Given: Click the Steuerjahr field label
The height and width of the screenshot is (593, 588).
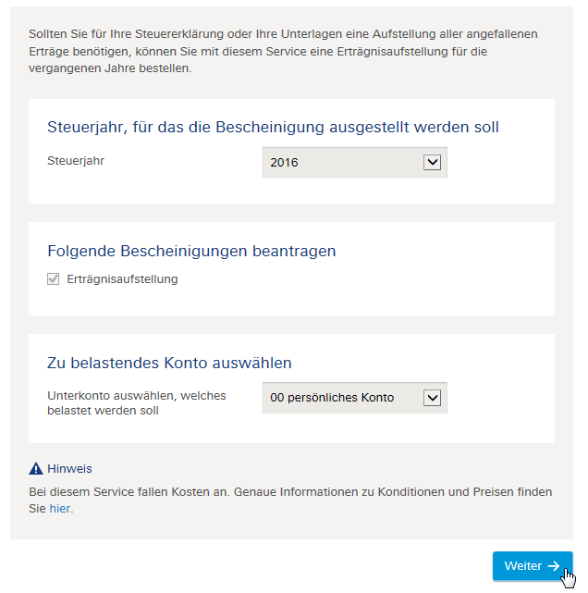Looking at the screenshot, I should click(x=76, y=161).
